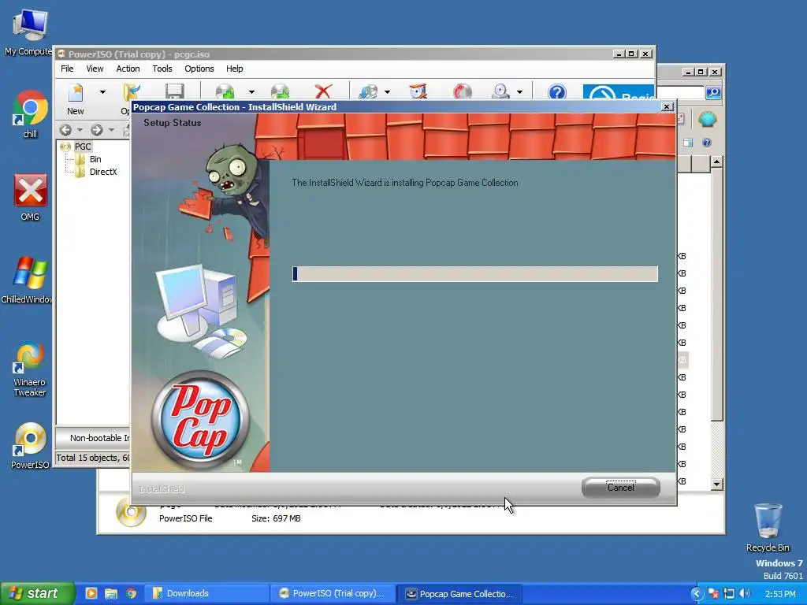Open the Forward history dropdown arrow
This screenshot has width=807, height=605.
pyautogui.click(x=111, y=130)
